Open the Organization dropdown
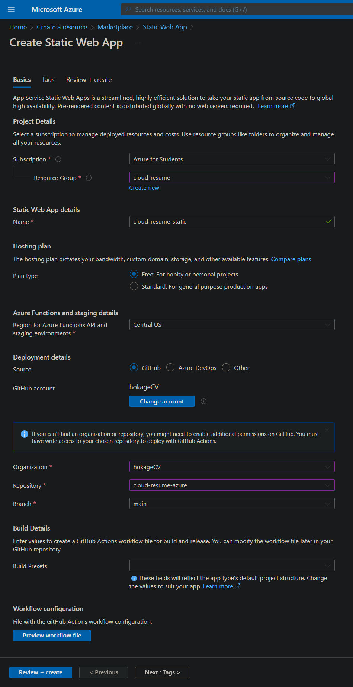This screenshot has width=353, height=687. pyautogui.click(x=232, y=467)
